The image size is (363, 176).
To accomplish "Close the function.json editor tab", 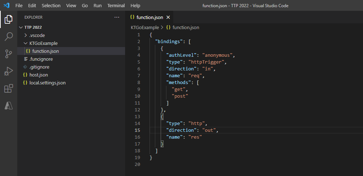I will pyautogui.click(x=168, y=17).
